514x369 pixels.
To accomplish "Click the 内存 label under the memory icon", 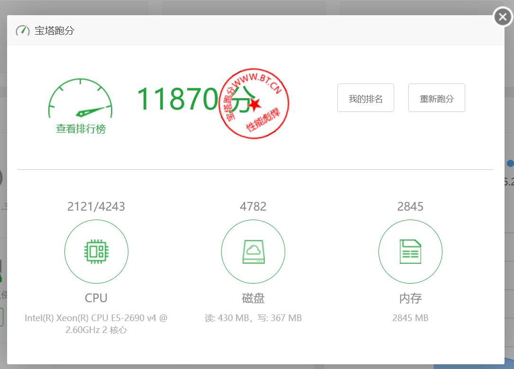I will click(x=410, y=298).
